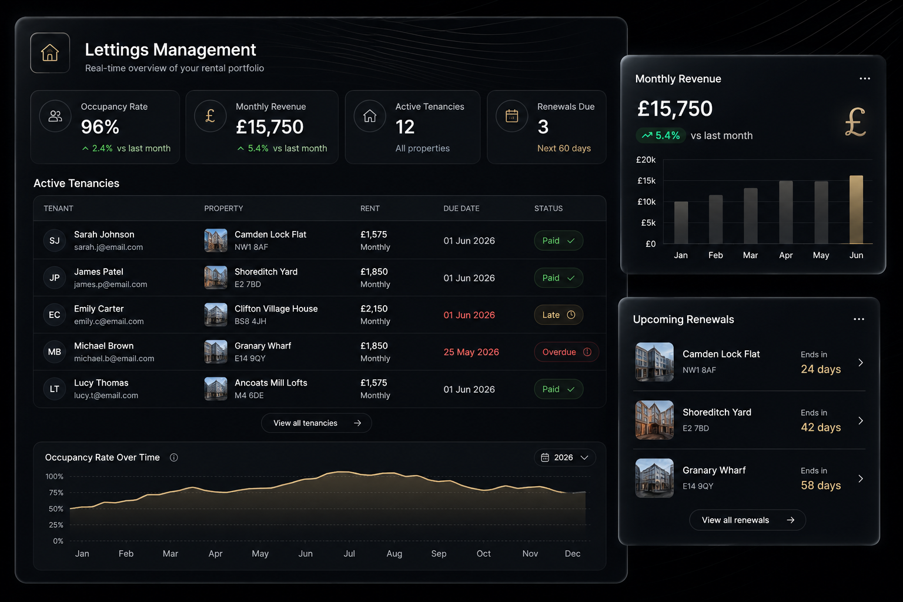Image resolution: width=903 pixels, height=602 pixels.
Task: Click the house icon in Active Tenancies card
Action: (370, 116)
